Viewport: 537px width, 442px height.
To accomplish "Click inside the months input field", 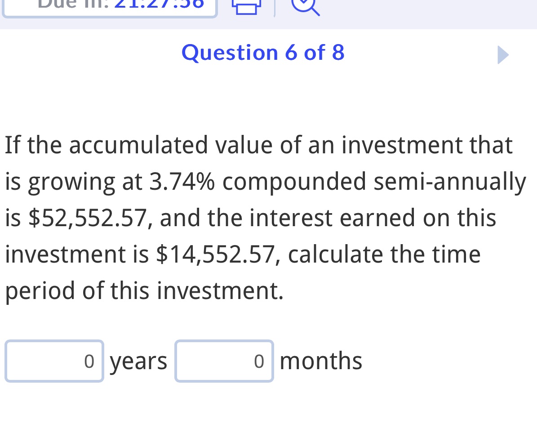I will tap(224, 361).
